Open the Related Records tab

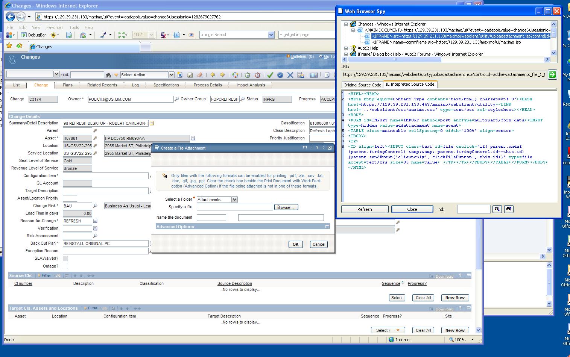click(102, 85)
